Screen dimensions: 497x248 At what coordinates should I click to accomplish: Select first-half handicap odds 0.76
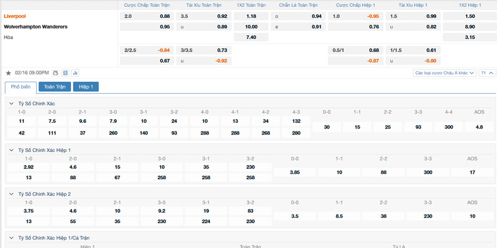click(x=355, y=27)
